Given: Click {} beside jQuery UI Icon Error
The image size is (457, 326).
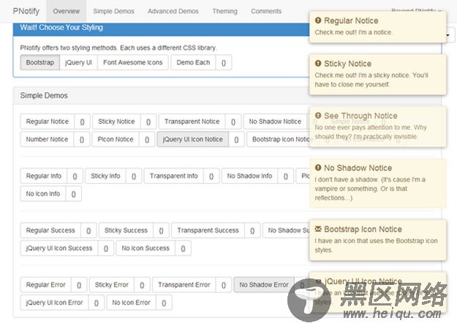Looking at the screenshot, I should (97, 303).
